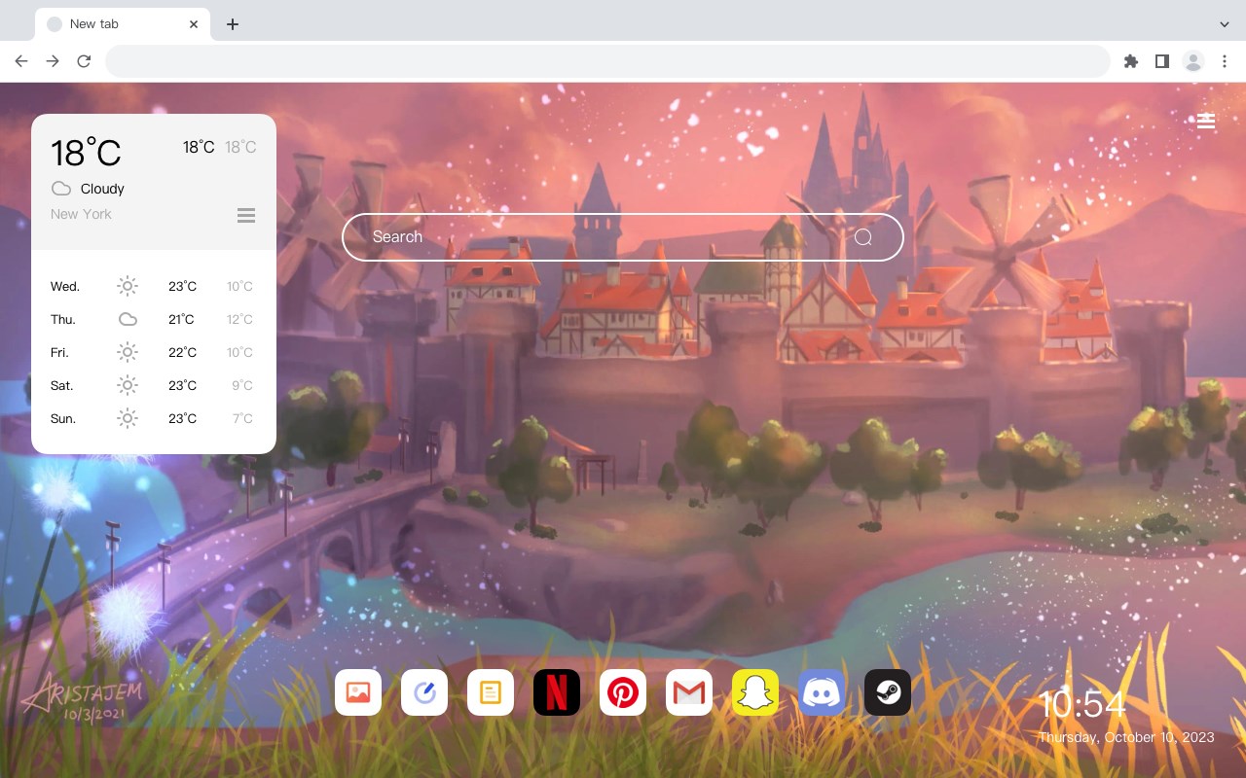Open the wallpaper gallery shortcut
This screenshot has height=778, width=1246.
[x=358, y=692]
